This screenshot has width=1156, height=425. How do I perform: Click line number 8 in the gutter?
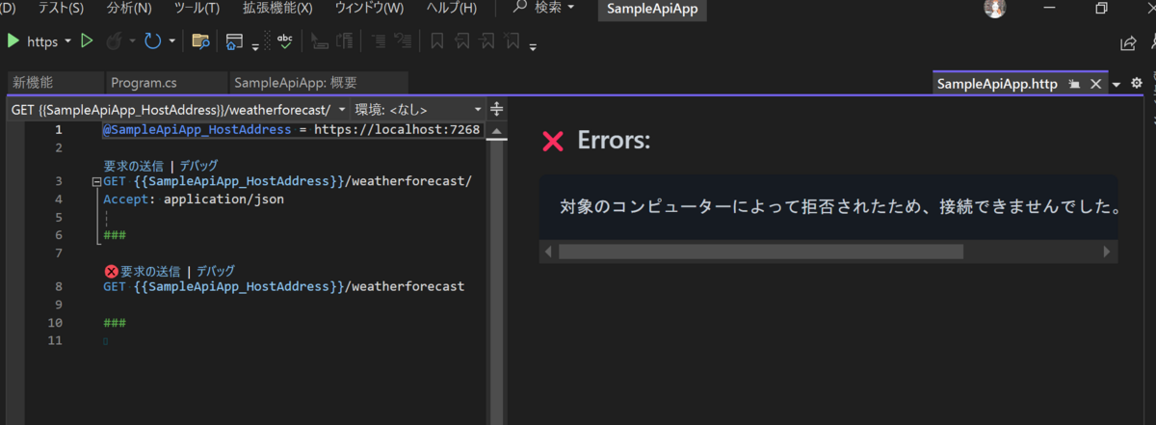pyautogui.click(x=60, y=286)
